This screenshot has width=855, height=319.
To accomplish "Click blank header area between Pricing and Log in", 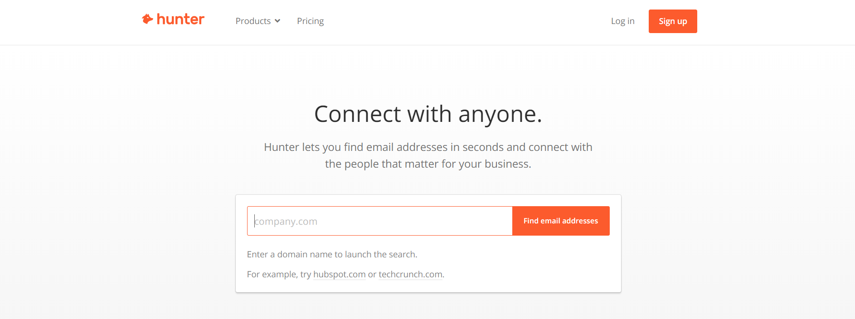I will 467,21.
